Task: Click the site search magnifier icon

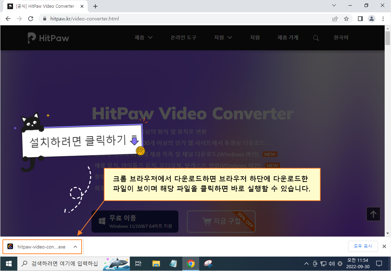Action: [316, 38]
